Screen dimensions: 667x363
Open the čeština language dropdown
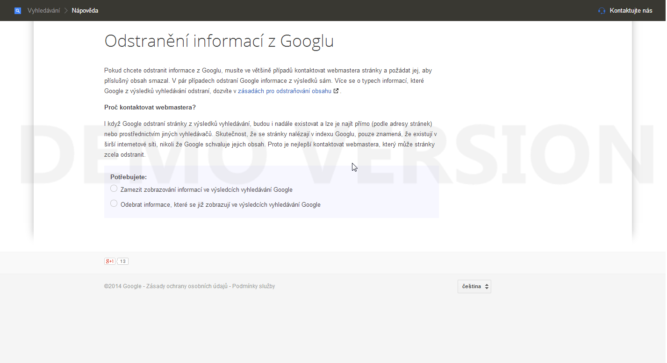point(474,286)
